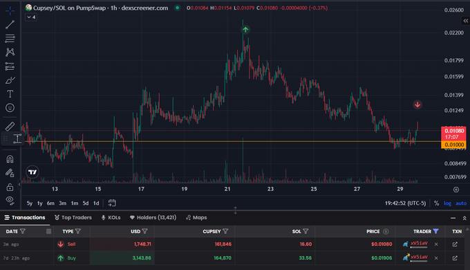Collapse the right side panel arrows

tap(465, 21)
